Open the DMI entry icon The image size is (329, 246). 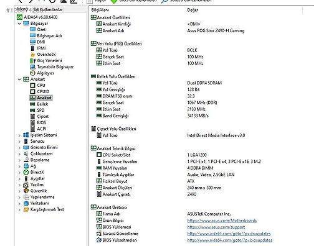32,42
